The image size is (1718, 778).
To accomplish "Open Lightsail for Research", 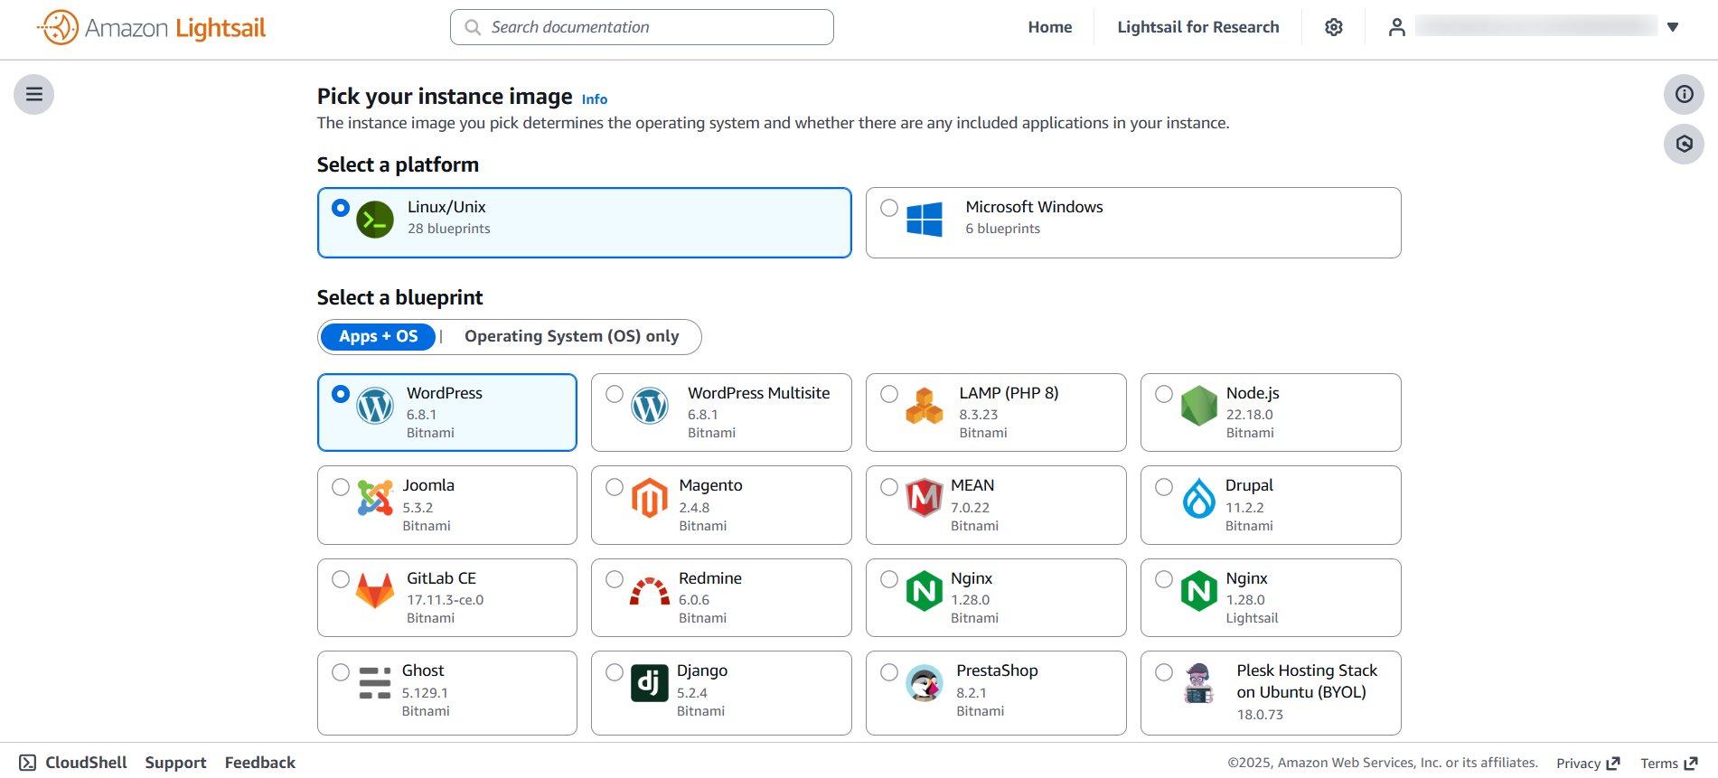I will [1198, 27].
